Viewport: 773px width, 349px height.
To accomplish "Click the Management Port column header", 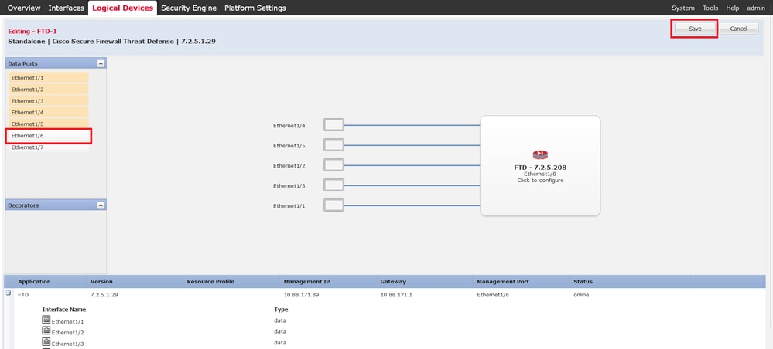I will [x=503, y=282].
